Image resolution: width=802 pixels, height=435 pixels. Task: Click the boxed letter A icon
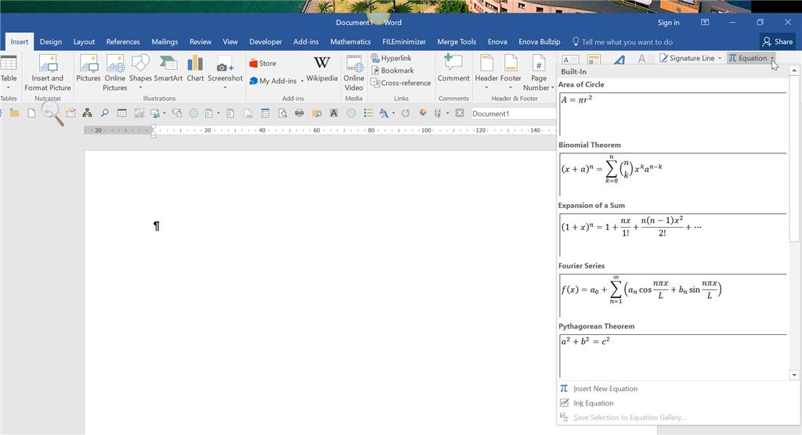[x=334, y=113]
